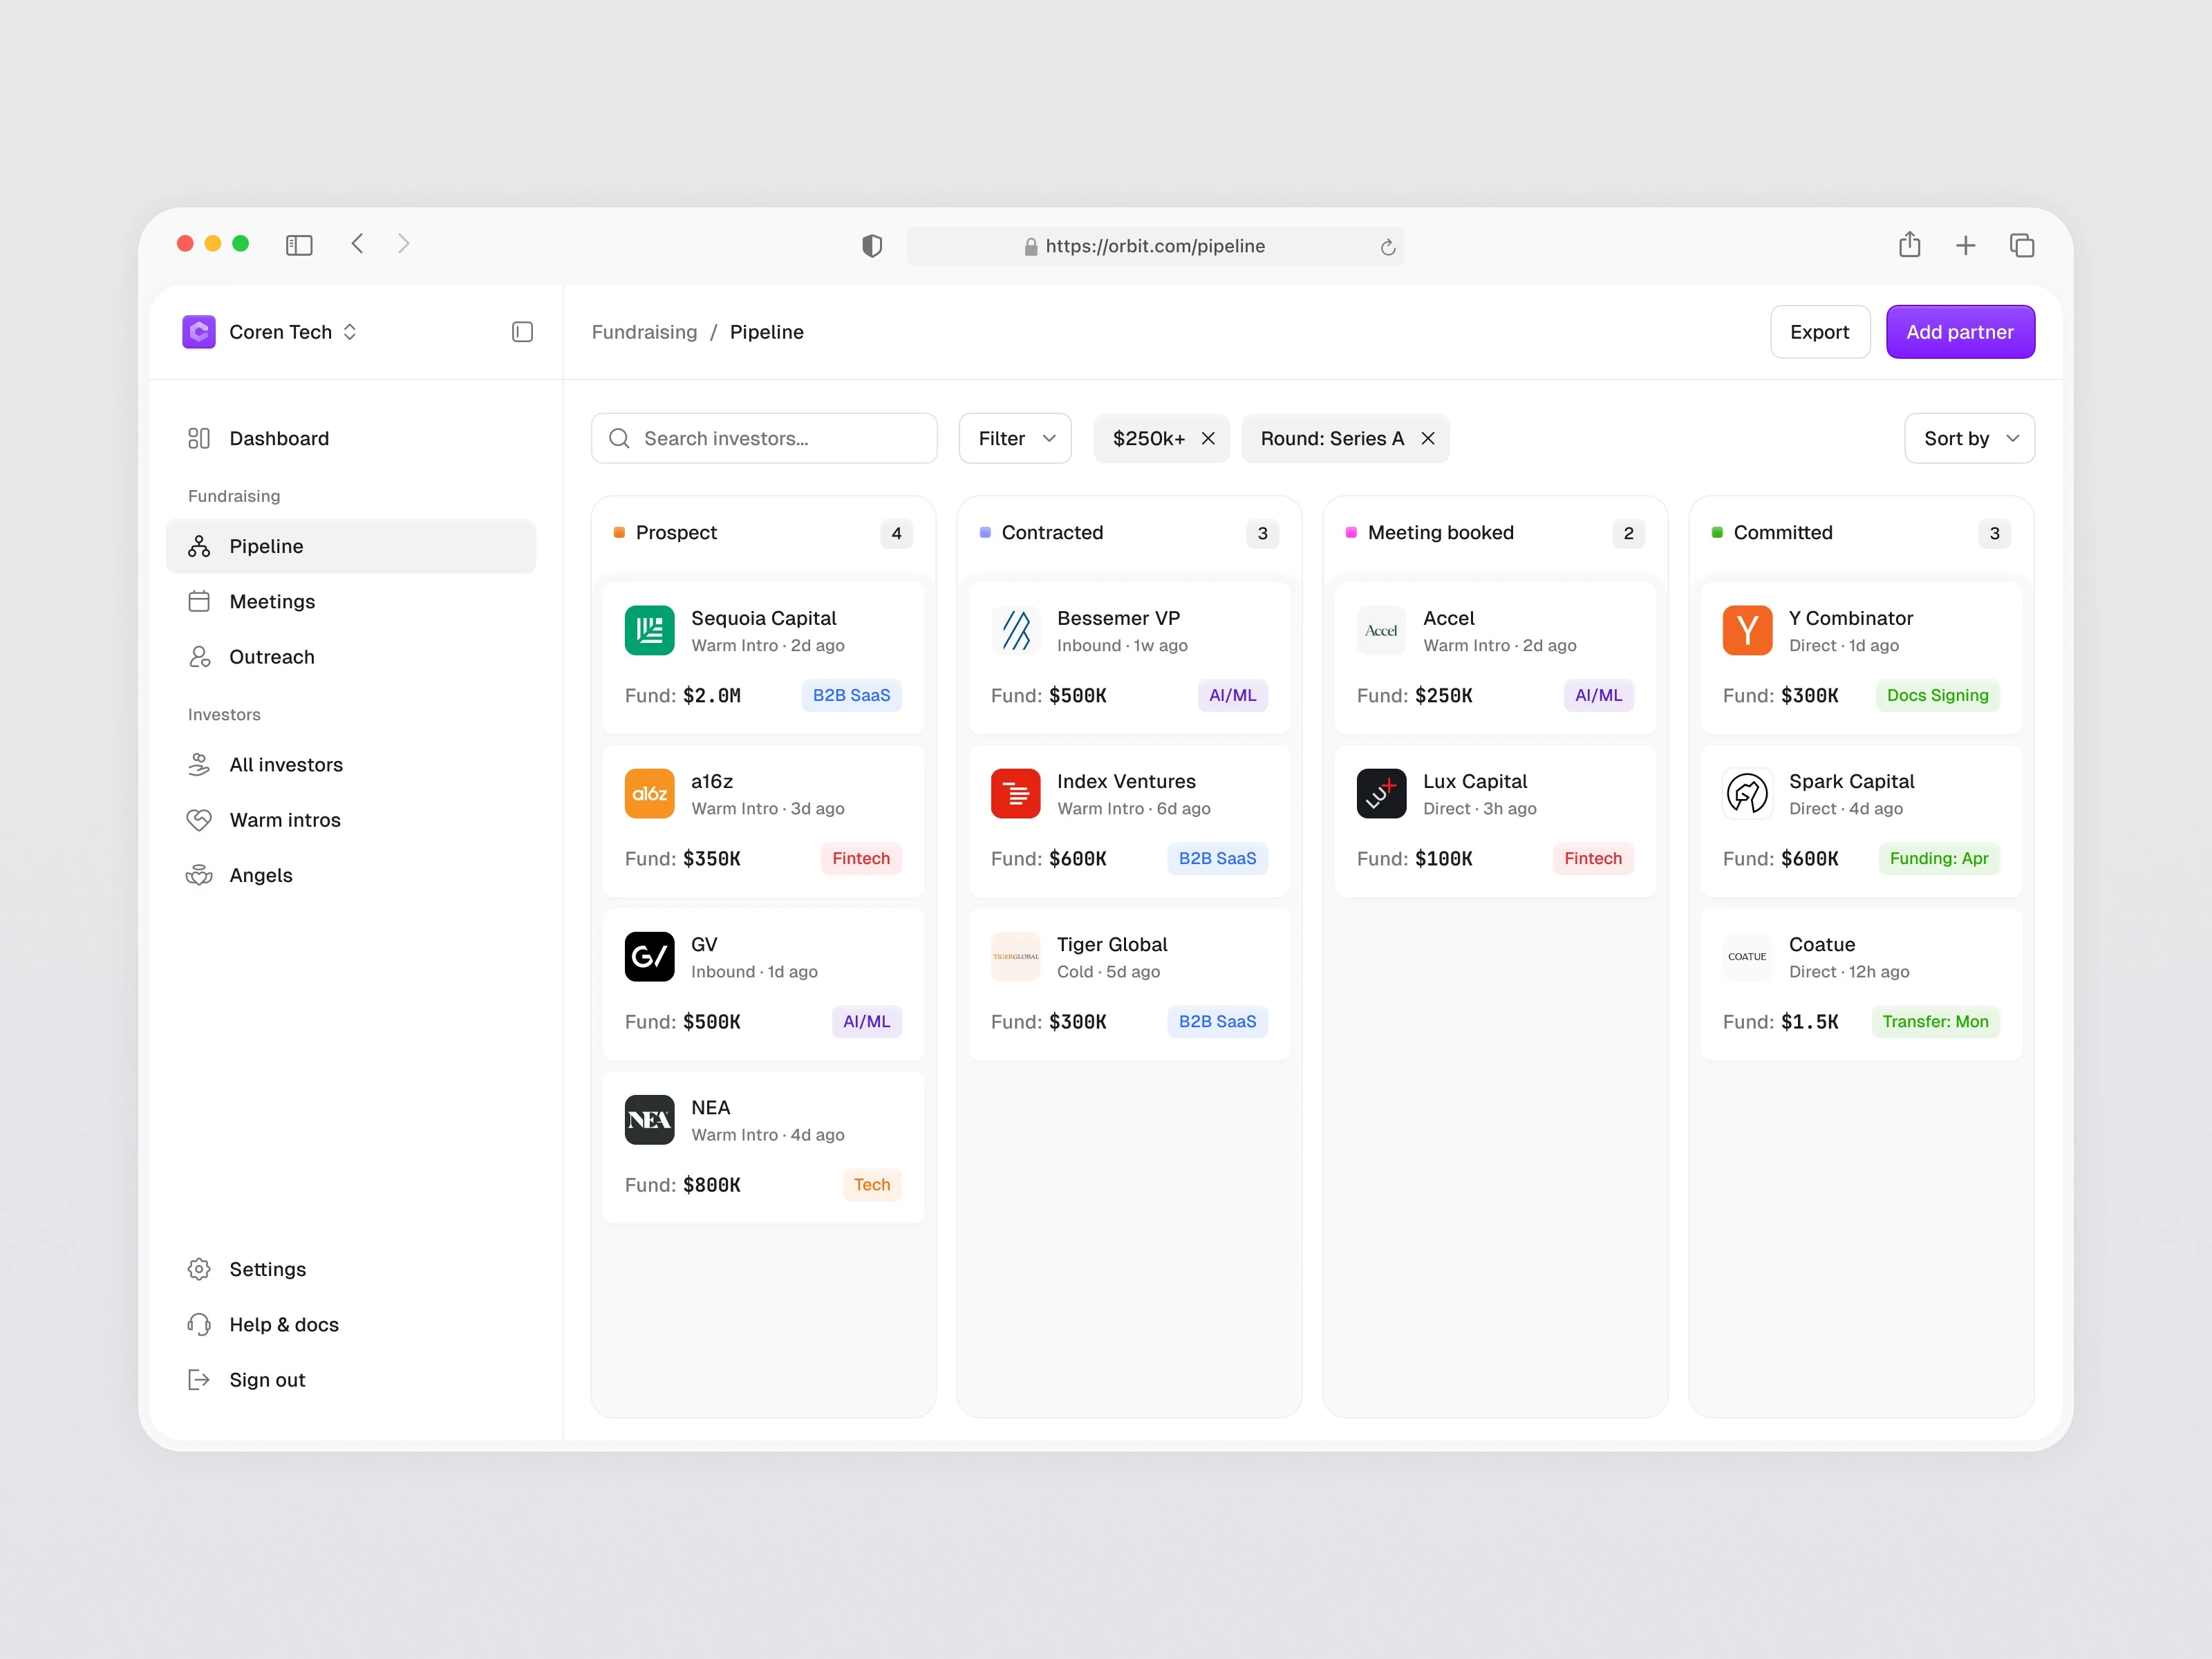This screenshot has height=1659, width=2212.
Task: Open Help & docs
Action: pyautogui.click(x=351, y=1325)
